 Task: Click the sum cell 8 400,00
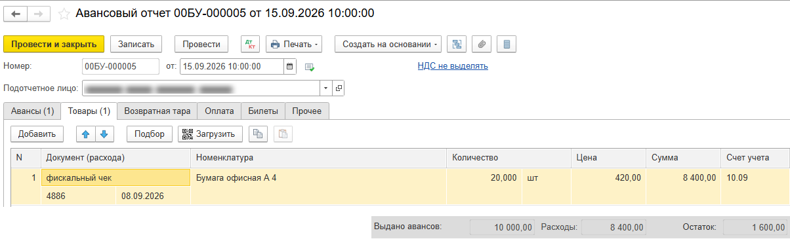683,177
